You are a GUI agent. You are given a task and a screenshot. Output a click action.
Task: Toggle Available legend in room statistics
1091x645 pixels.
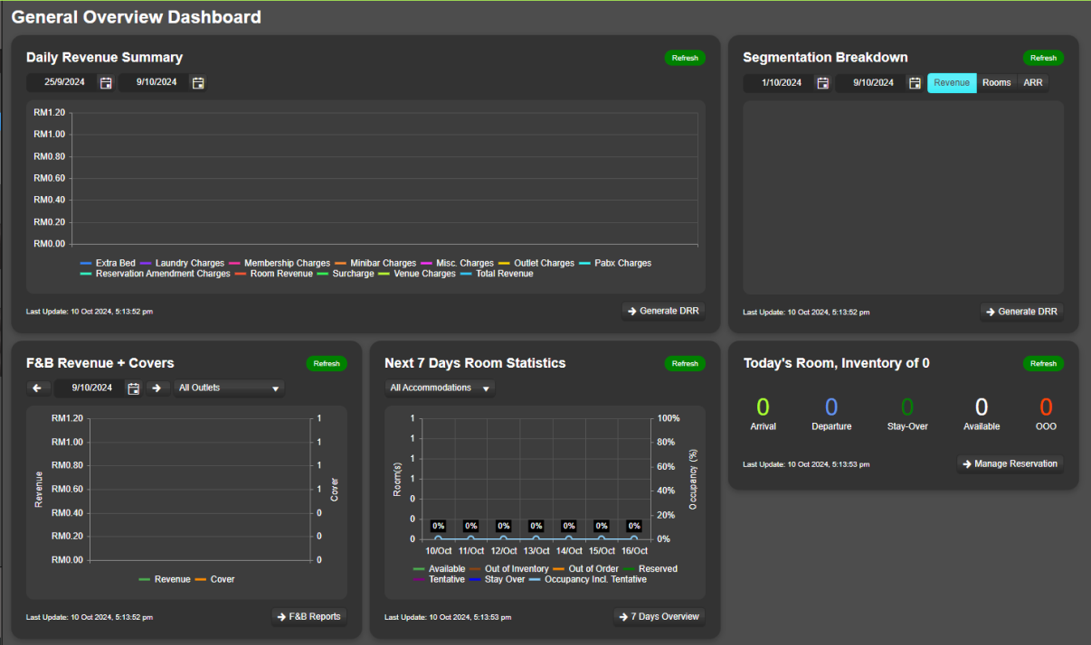coord(439,569)
